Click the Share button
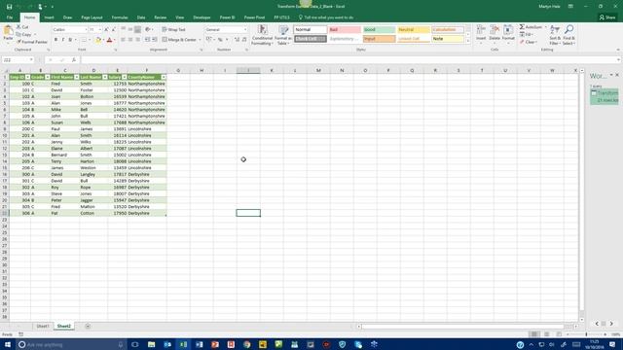Image resolution: width=623 pixels, height=350 pixels. point(607,17)
